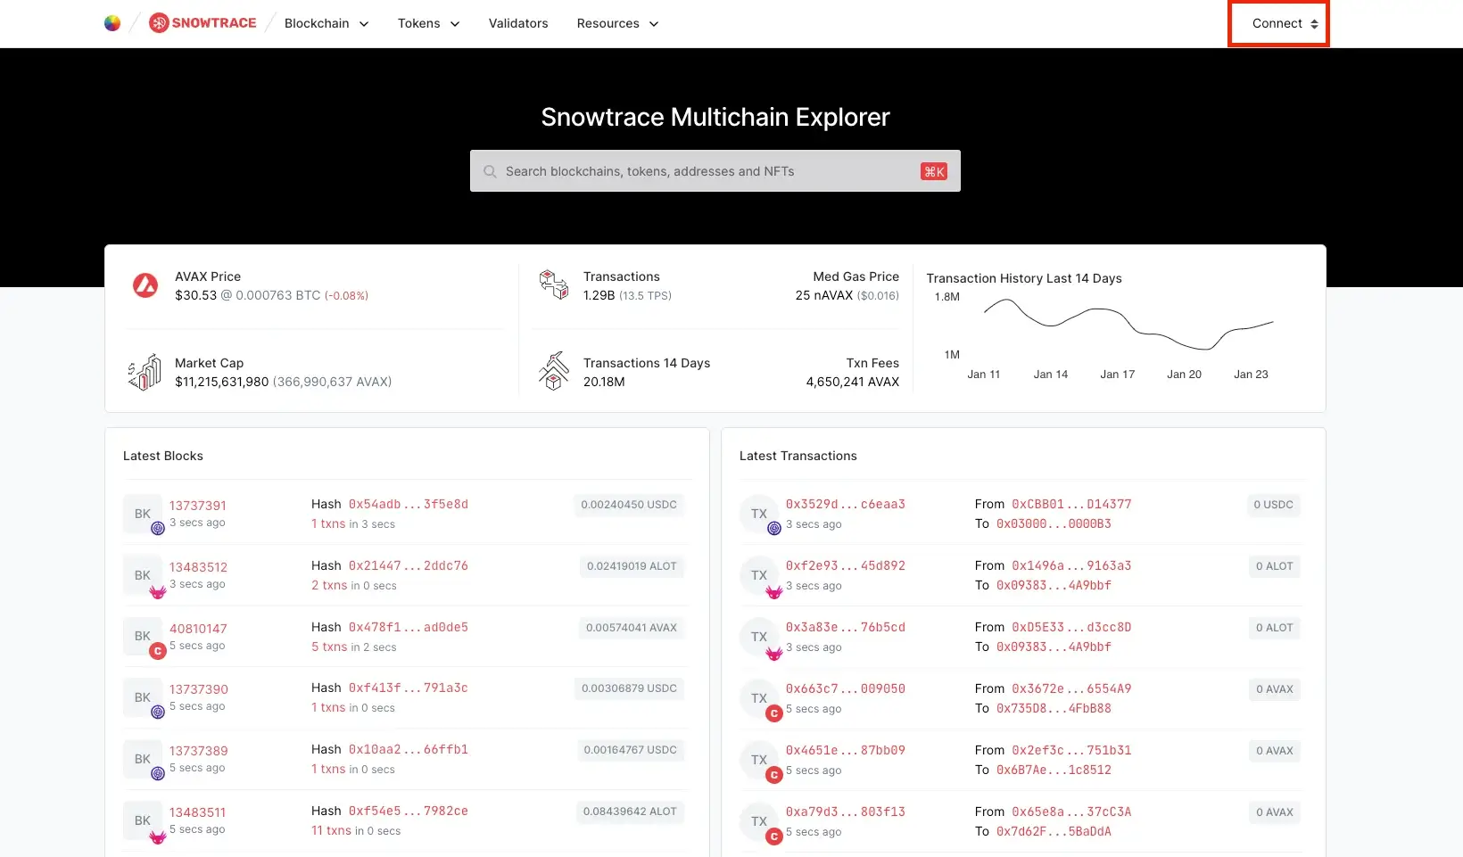Click the Transactions 14 Days icon
This screenshot has width=1463, height=857.
click(554, 371)
